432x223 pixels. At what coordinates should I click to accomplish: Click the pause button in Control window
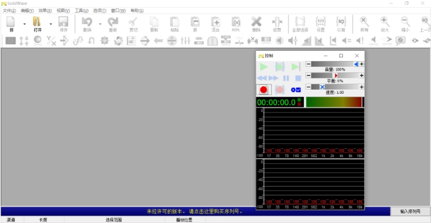pos(286,78)
